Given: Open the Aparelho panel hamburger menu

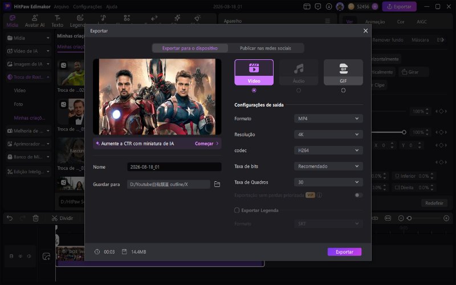Looking at the screenshot, I should [327, 21].
